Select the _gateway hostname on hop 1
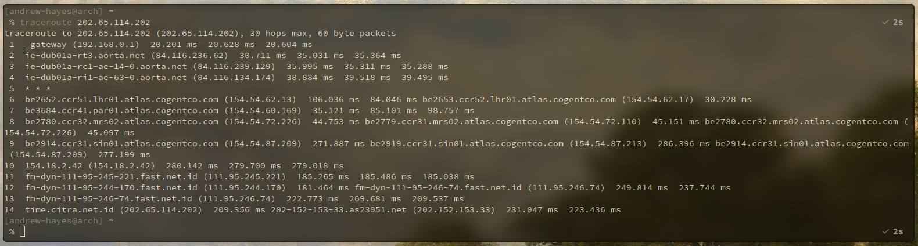The width and height of the screenshot is (918, 246). click(x=46, y=44)
